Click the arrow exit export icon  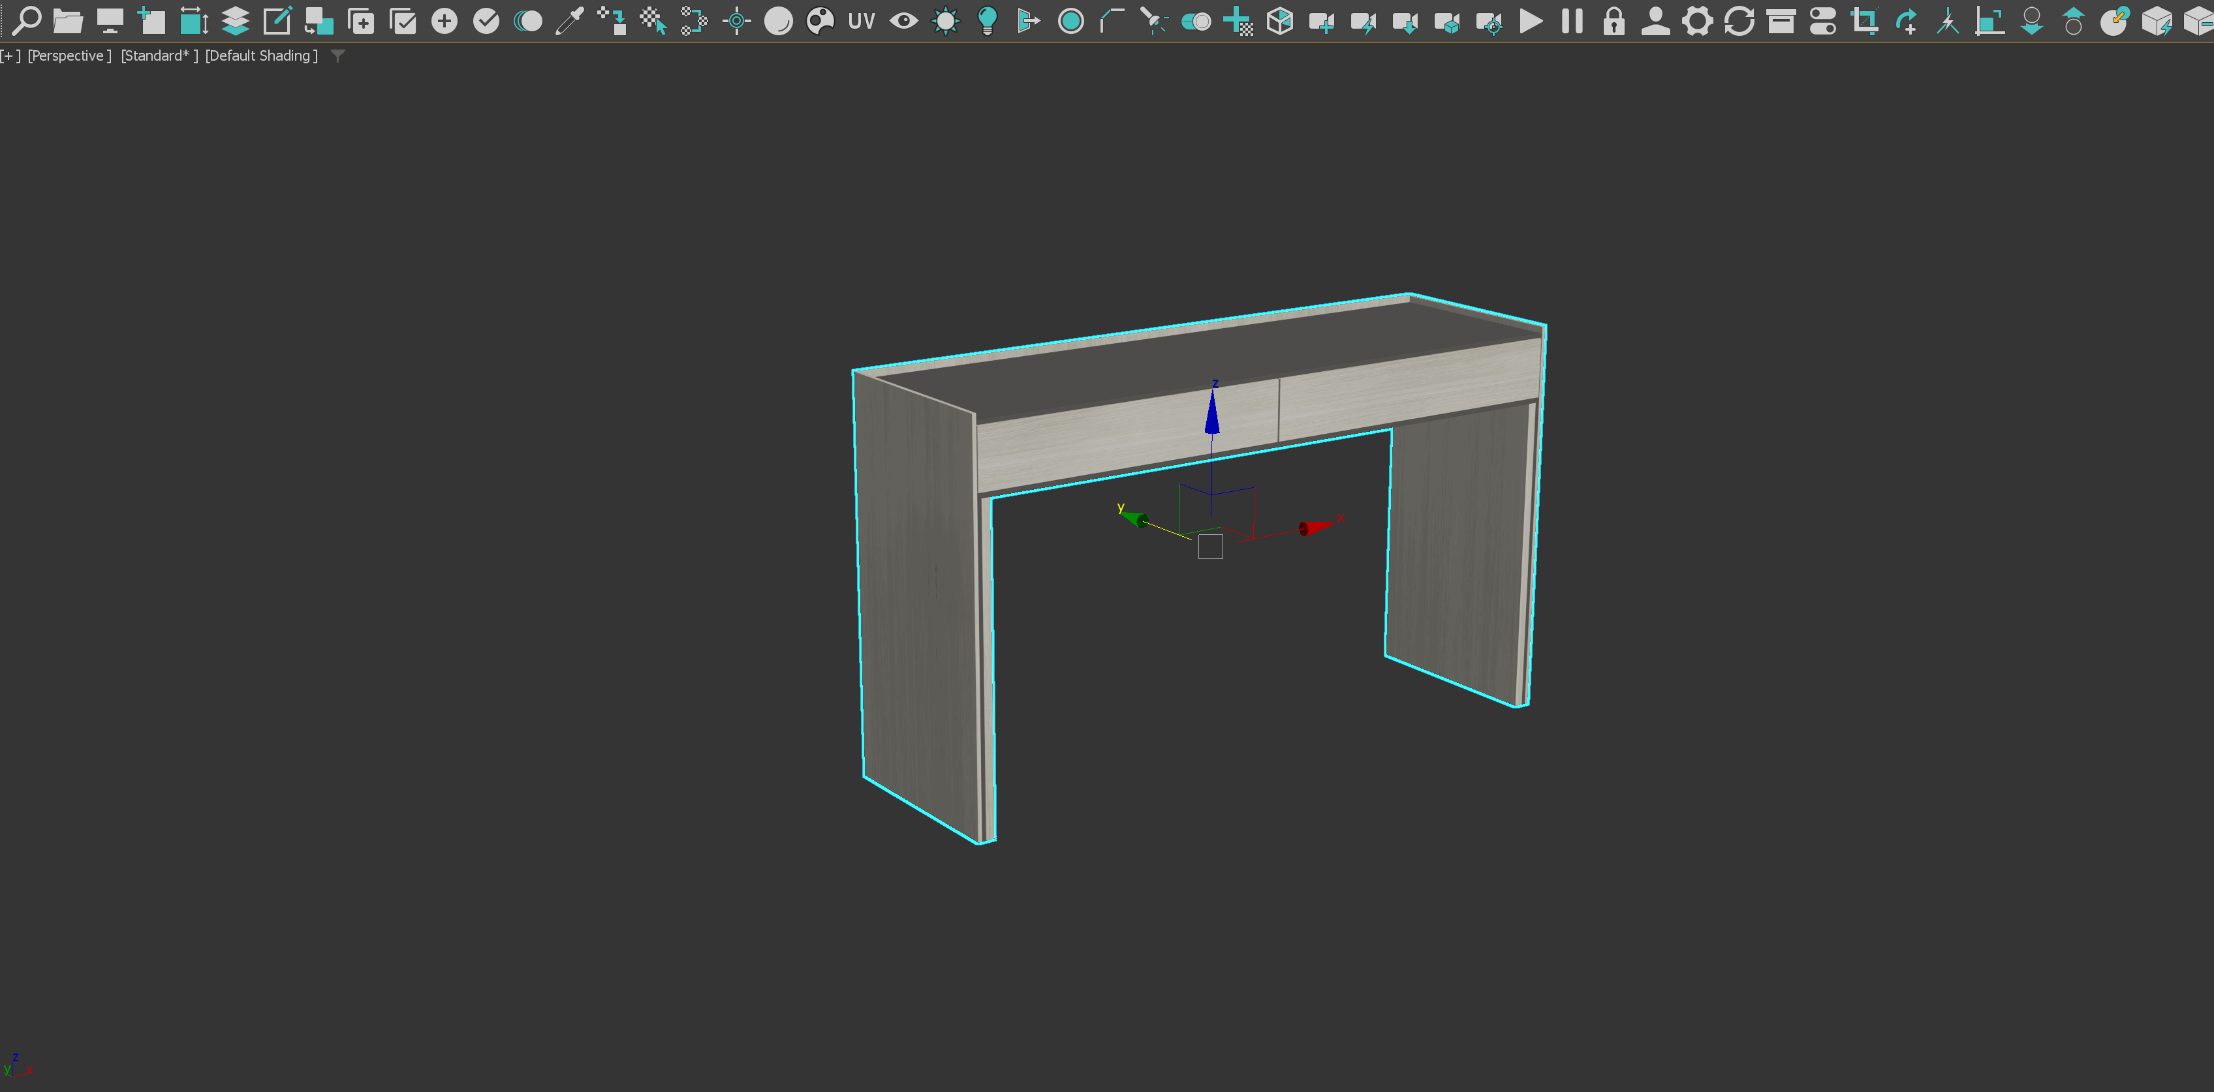[1029, 21]
